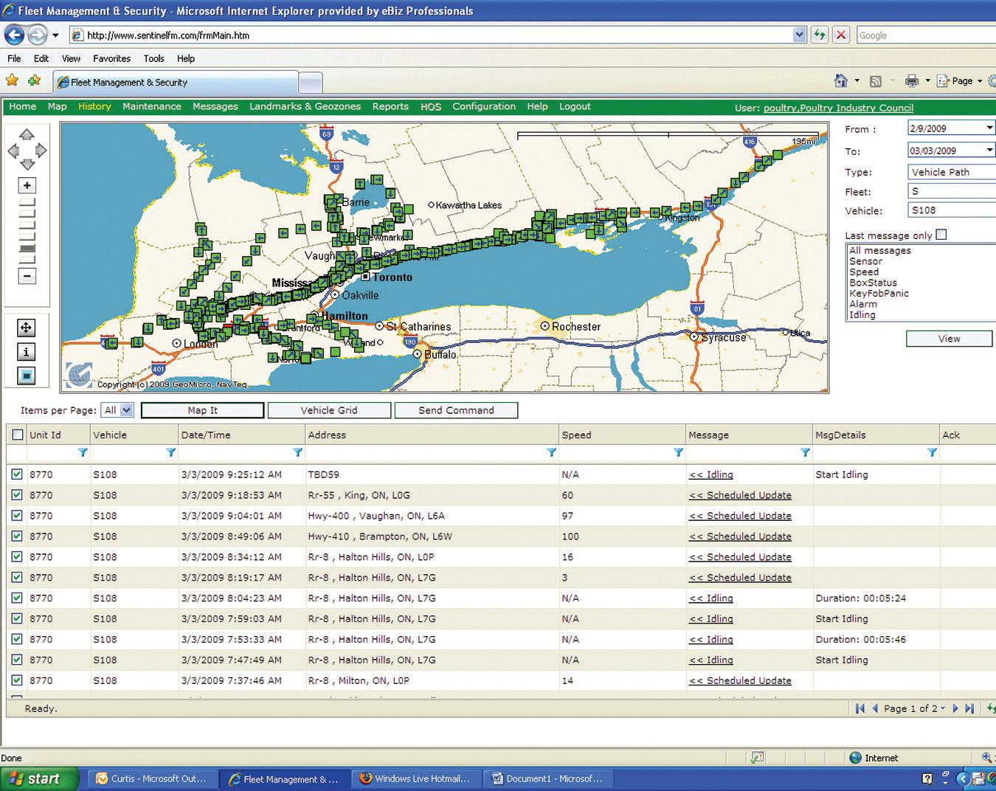The height and width of the screenshot is (791, 996).
Task: Uncheck the 8:49:06 AM row checkbox
Action: tap(17, 536)
